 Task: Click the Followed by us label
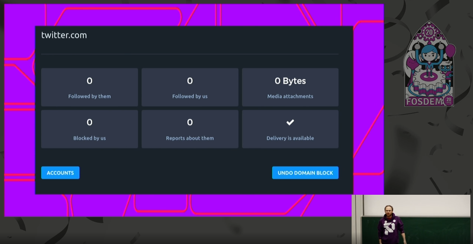pyautogui.click(x=190, y=96)
